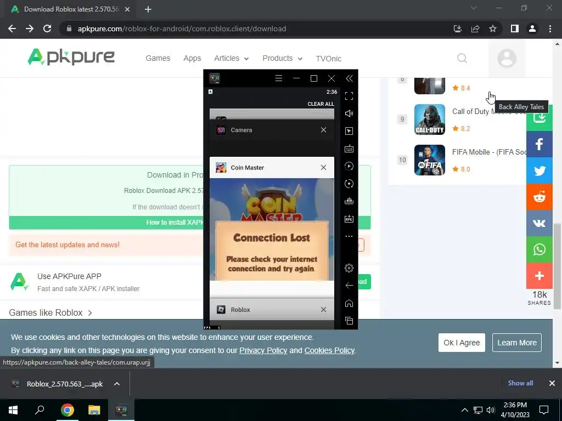
Task: Open the emulator hamburger menu
Action: click(278, 78)
